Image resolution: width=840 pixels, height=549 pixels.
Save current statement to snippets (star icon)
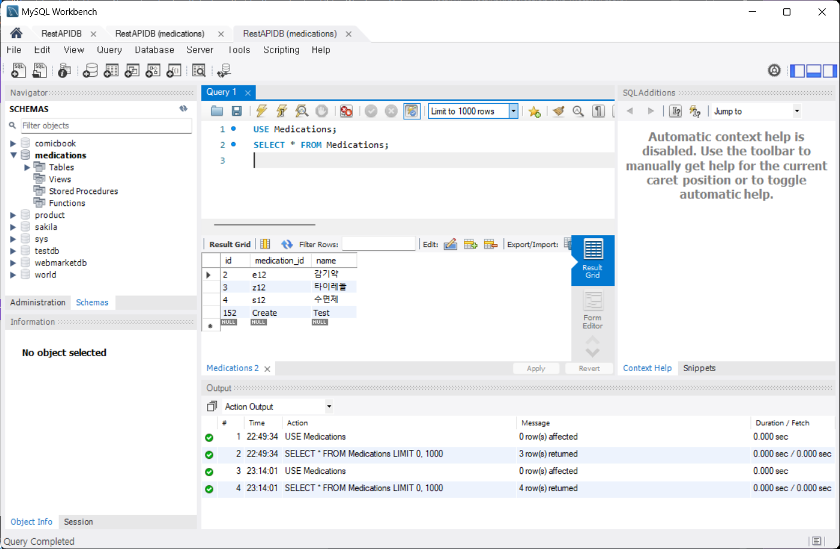[x=534, y=112]
